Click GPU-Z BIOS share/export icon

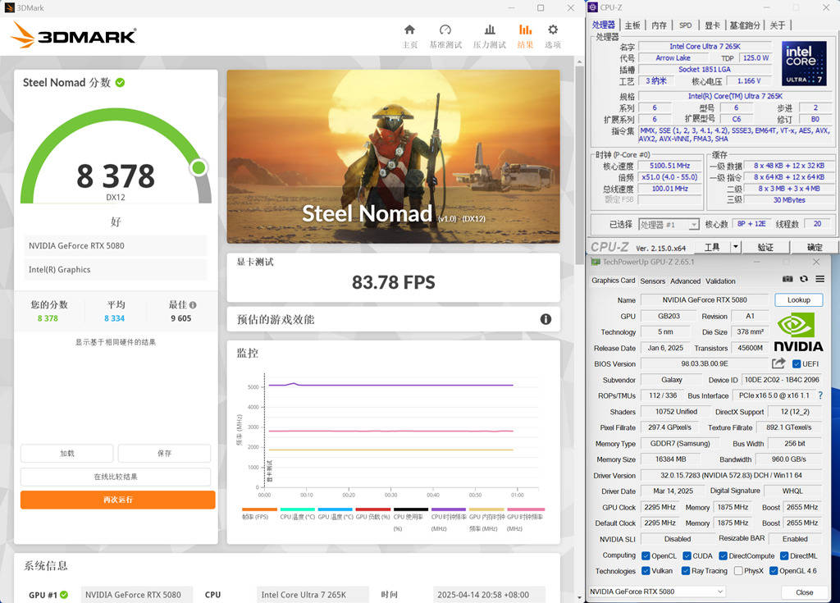(778, 363)
